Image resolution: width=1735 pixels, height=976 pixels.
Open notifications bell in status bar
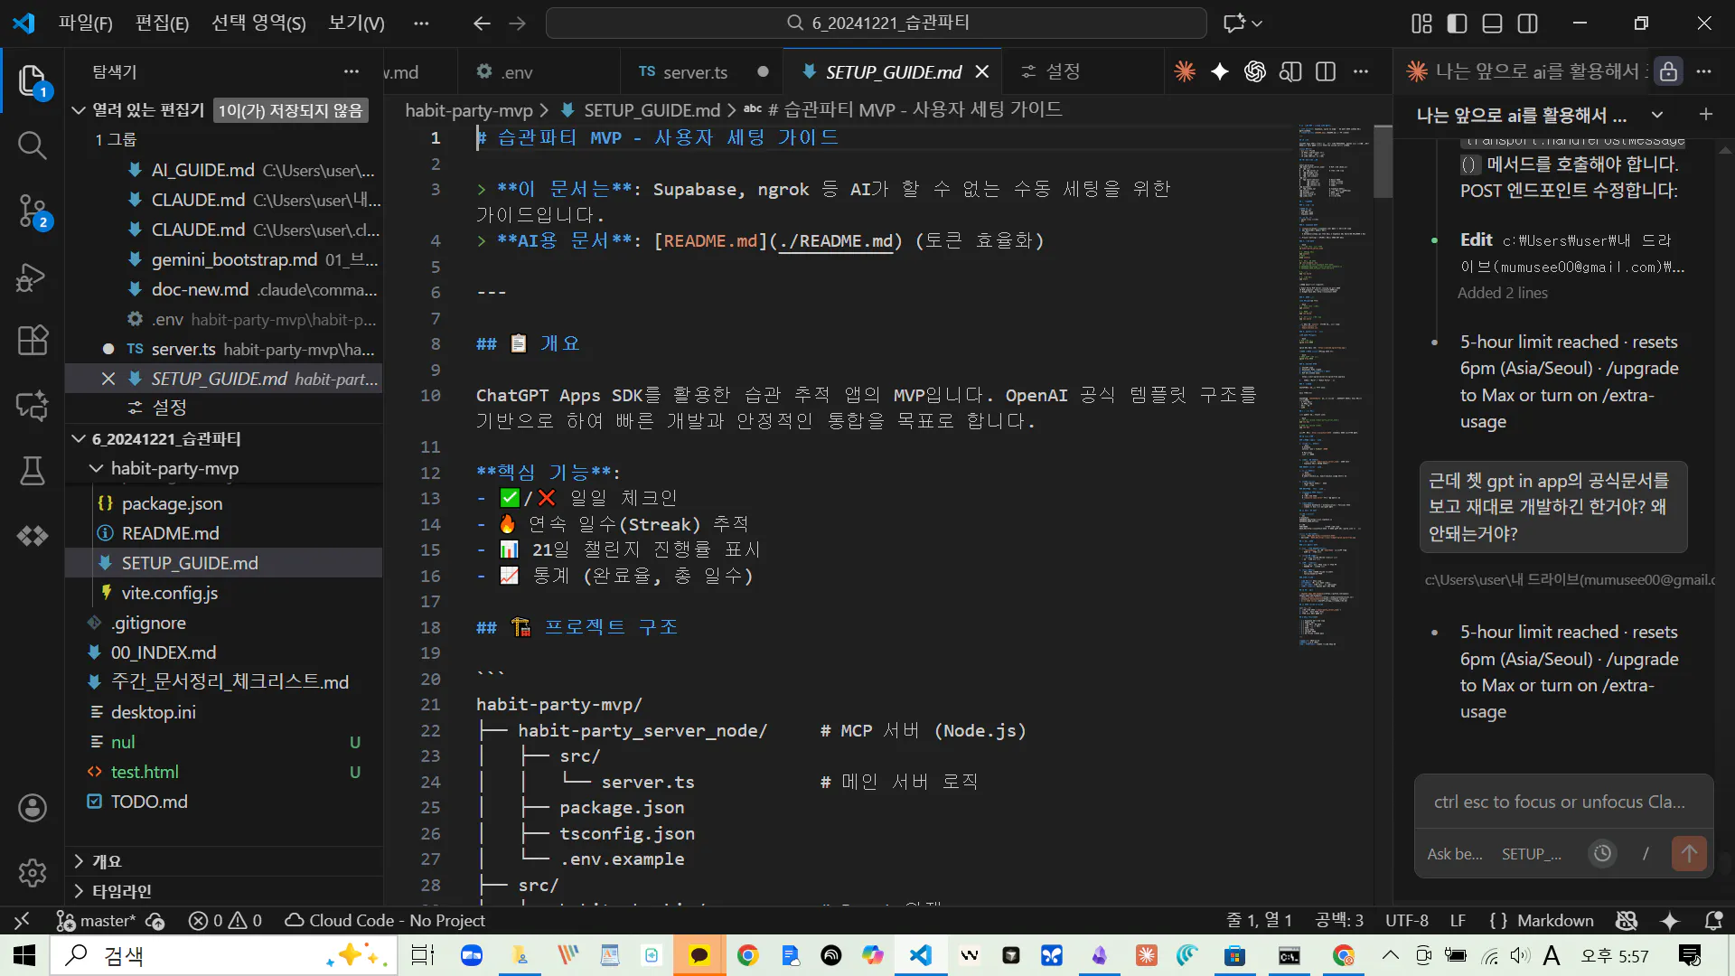pyautogui.click(x=1713, y=921)
